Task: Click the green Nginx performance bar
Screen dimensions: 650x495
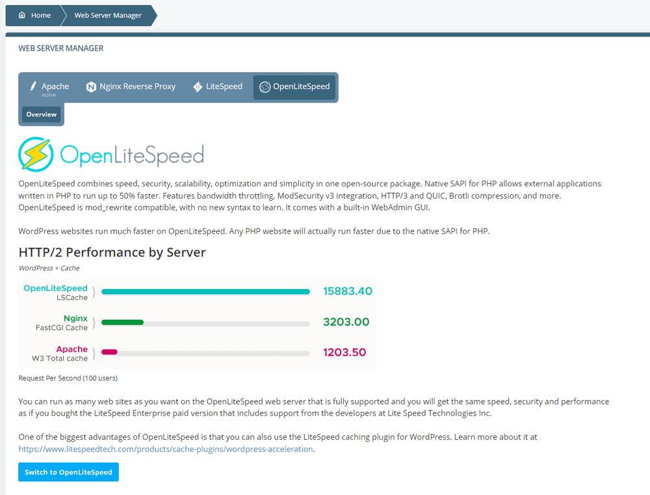Action: click(122, 322)
